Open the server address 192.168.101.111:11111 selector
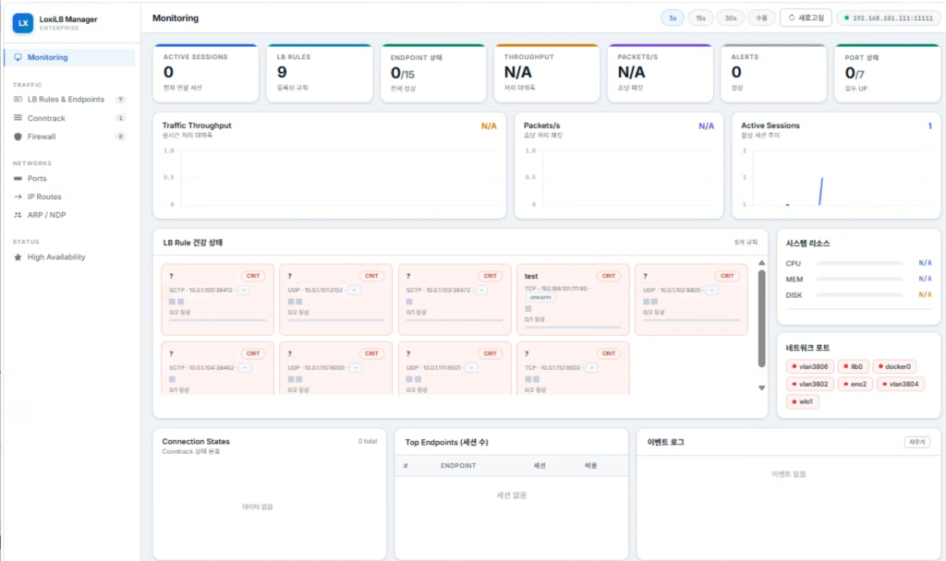The height and width of the screenshot is (561, 946). [888, 18]
